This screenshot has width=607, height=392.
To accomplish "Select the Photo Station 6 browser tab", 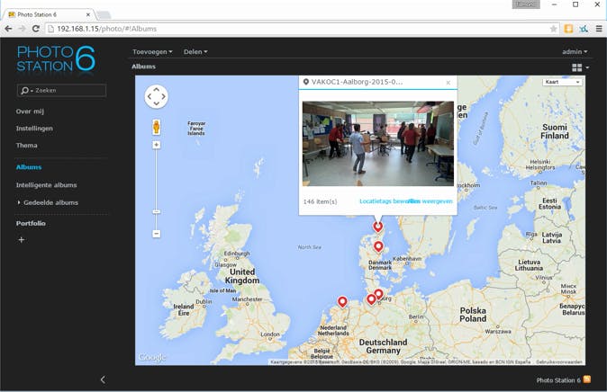I will click(x=47, y=14).
